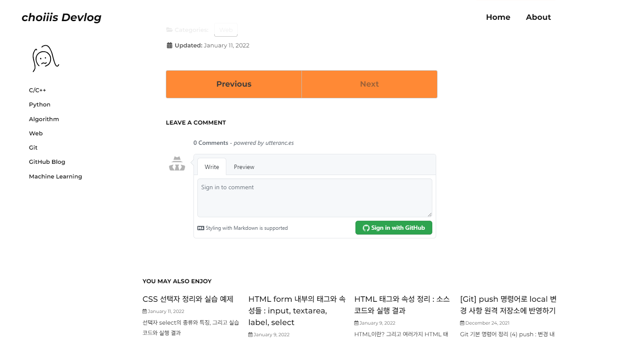Click the GitHub logo in the sign-in button

pos(366,228)
